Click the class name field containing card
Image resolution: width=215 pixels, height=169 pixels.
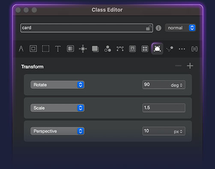87,28
